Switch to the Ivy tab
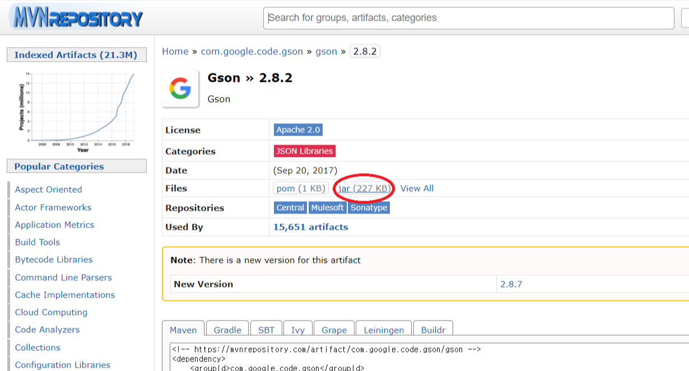The width and height of the screenshot is (689, 371). pos(298,330)
